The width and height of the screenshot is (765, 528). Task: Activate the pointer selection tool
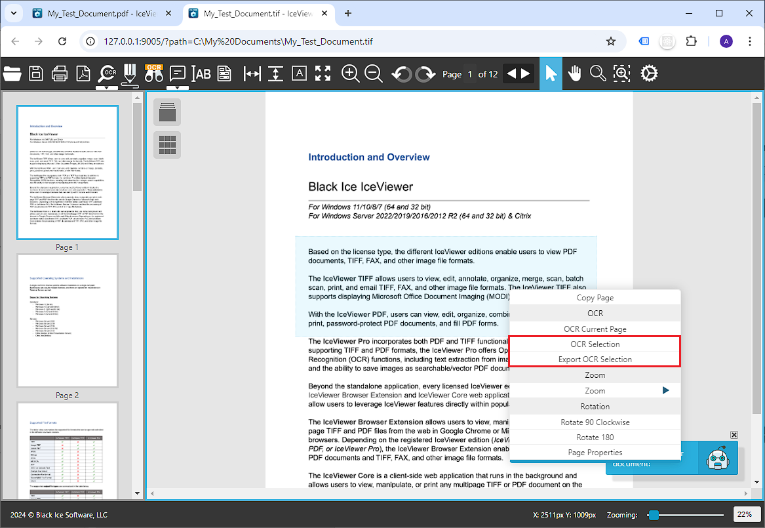click(551, 73)
